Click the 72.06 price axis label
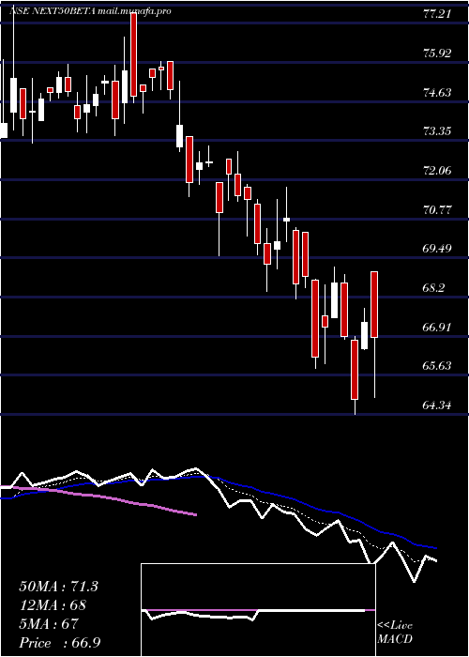The width and height of the screenshot is (469, 657). point(437,170)
